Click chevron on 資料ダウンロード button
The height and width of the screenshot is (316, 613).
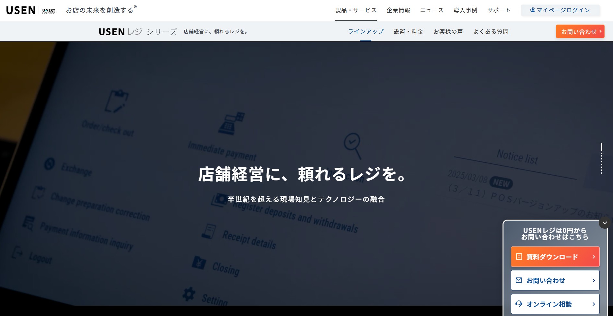point(594,257)
